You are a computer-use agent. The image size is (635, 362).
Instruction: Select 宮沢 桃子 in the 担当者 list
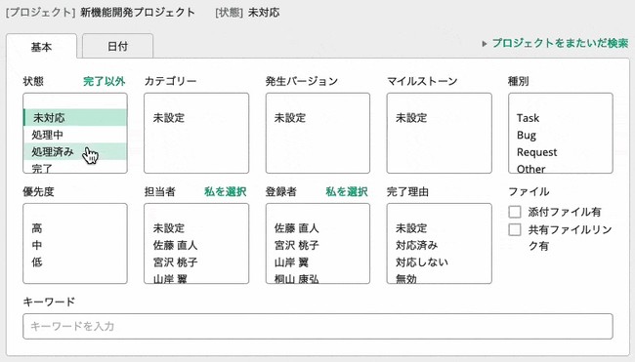196,262
